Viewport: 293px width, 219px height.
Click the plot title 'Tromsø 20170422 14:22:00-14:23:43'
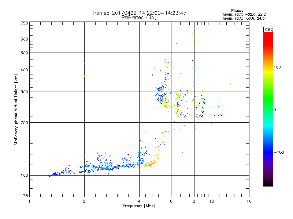point(139,13)
